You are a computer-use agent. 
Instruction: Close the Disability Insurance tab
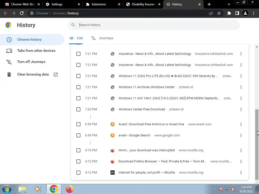(159, 4)
